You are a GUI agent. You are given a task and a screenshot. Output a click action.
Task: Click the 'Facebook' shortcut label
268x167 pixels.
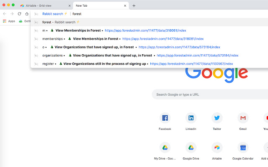(165, 129)
